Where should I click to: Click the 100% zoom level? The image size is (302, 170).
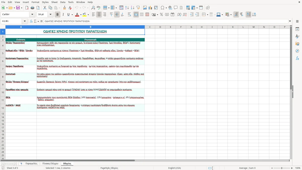(298, 168)
